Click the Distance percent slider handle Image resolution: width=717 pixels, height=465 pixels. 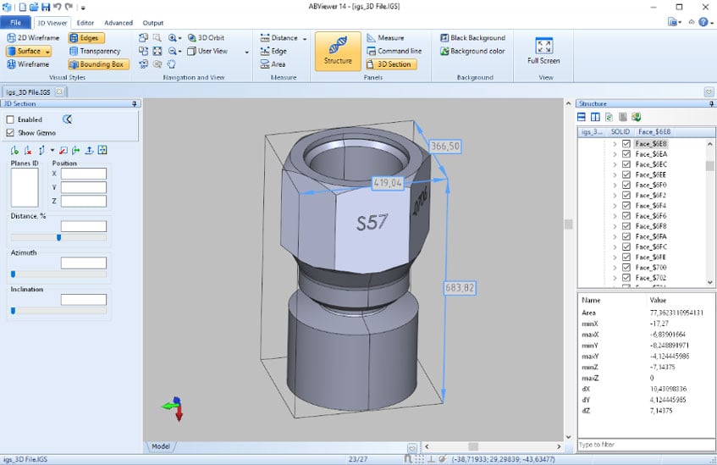pos(58,237)
